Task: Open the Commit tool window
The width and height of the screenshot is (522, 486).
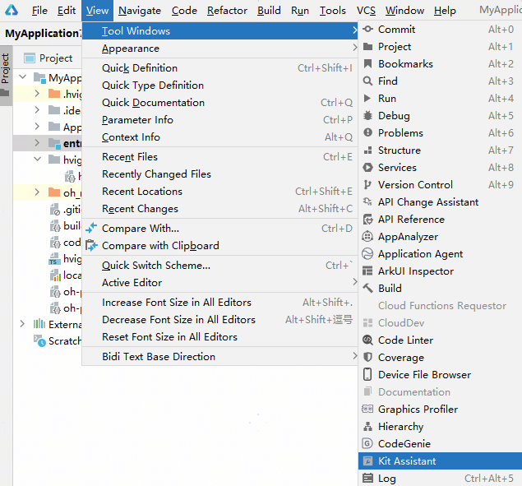Action: point(396,30)
